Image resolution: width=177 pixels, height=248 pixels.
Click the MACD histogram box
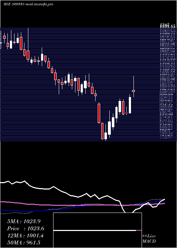(97, 230)
